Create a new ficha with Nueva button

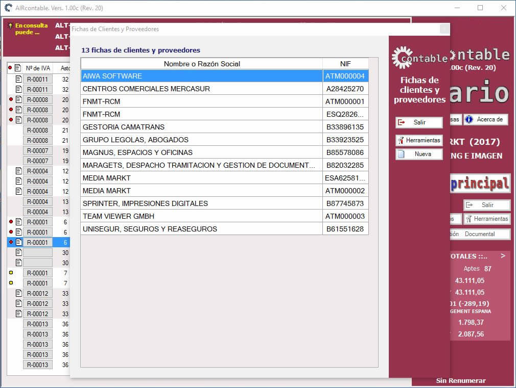(x=419, y=154)
